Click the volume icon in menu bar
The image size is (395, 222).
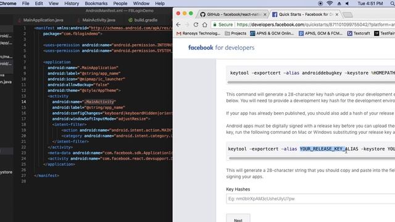tap(347, 4)
